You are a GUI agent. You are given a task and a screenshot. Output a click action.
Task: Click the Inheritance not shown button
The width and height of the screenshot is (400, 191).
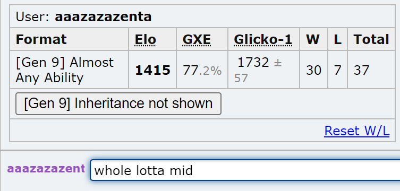click(x=118, y=103)
